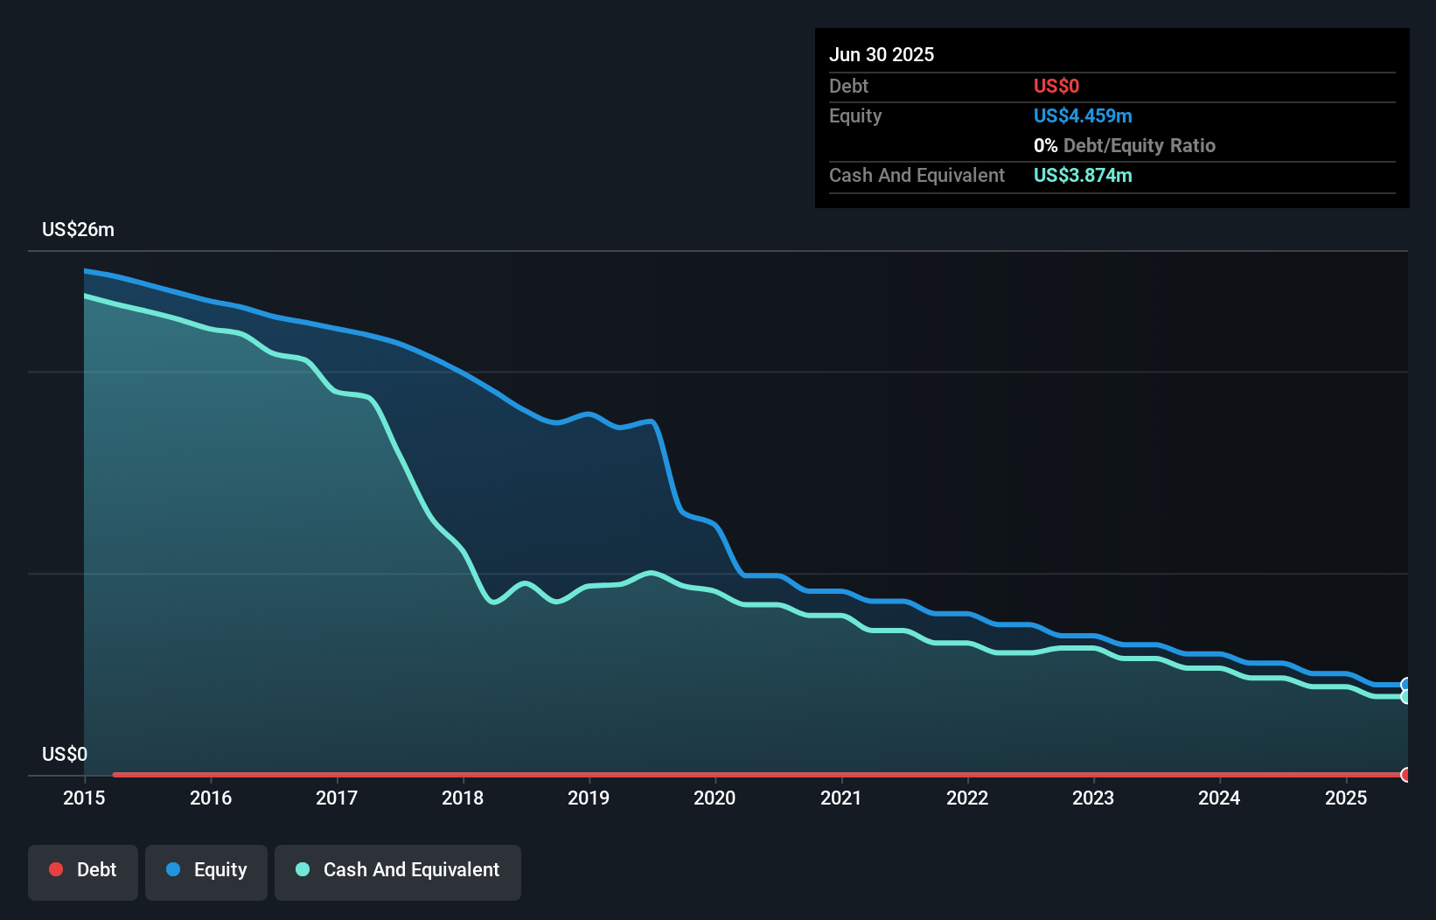
Task: Select the 2020 axis label
Action: point(715,798)
